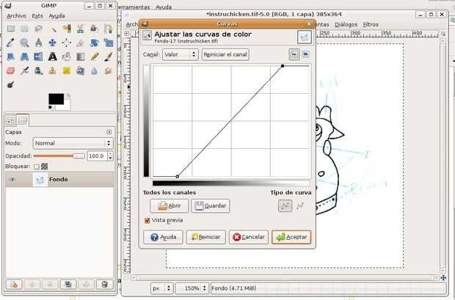
Task: Click the Reiniciar el canal button
Action: [x=225, y=54]
